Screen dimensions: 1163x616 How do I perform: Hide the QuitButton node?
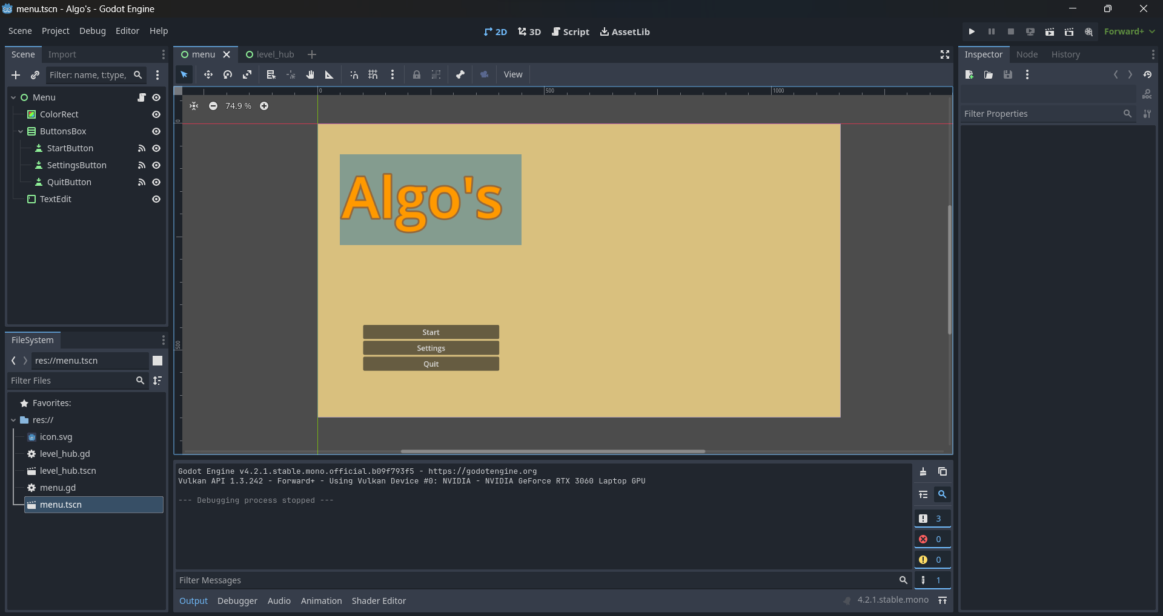coord(156,182)
